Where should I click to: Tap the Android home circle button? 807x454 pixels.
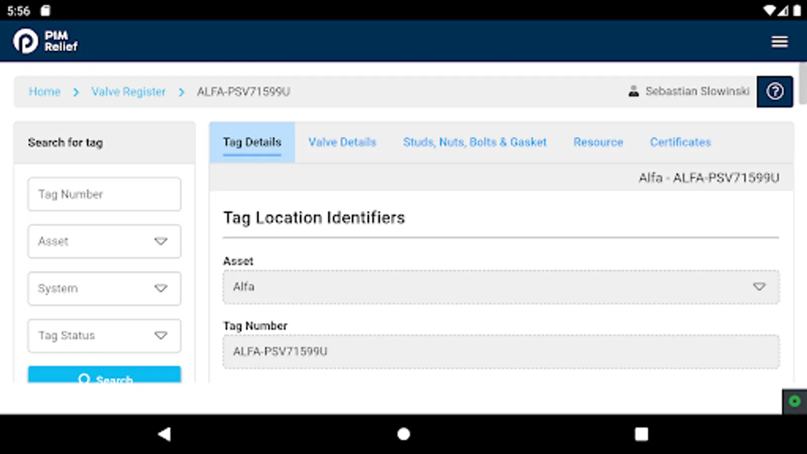[x=403, y=433]
